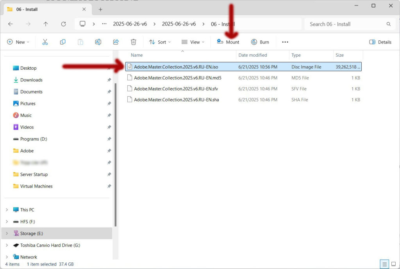Image resolution: width=400 pixels, height=269 pixels.
Task: Click the Rename icon in toolbar
Action: tap(98, 42)
